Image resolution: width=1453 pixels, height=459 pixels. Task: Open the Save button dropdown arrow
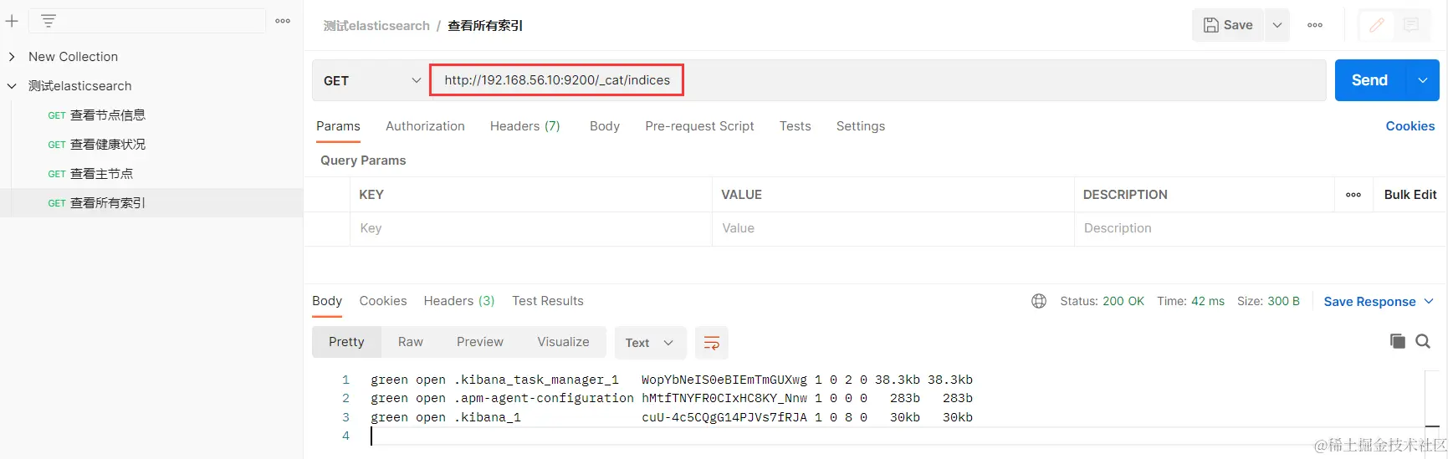tap(1277, 25)
